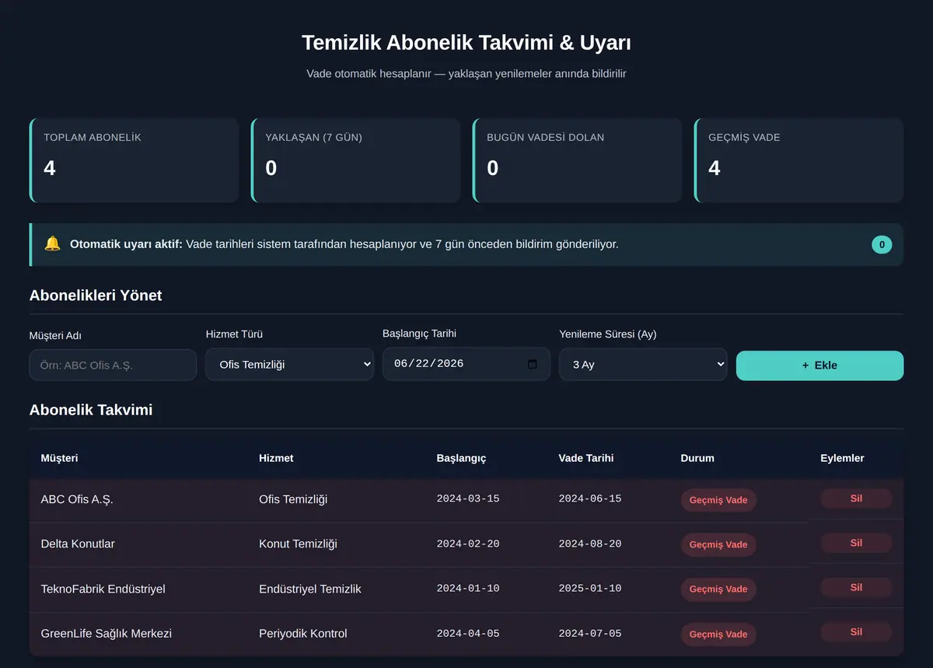The width and height of the screenshot is (933, 668).
Task: Click the Geçmiş Vade badge for TeknoFabrik Endüstriyel
Action: 718,589
